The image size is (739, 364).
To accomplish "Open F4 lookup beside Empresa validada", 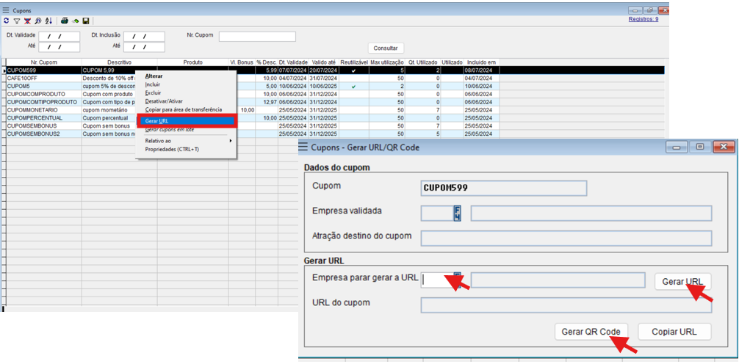I will tap(457, 213).
